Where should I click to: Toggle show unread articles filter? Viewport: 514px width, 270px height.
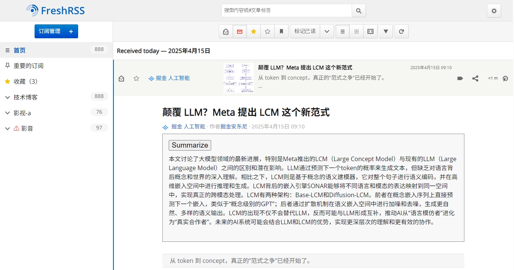coord(240,32)
